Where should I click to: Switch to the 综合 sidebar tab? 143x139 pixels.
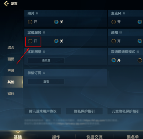tap(11, 48)
